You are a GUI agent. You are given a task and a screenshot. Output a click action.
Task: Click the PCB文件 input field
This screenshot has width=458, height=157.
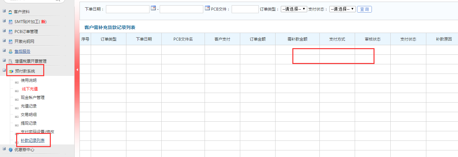245,9
